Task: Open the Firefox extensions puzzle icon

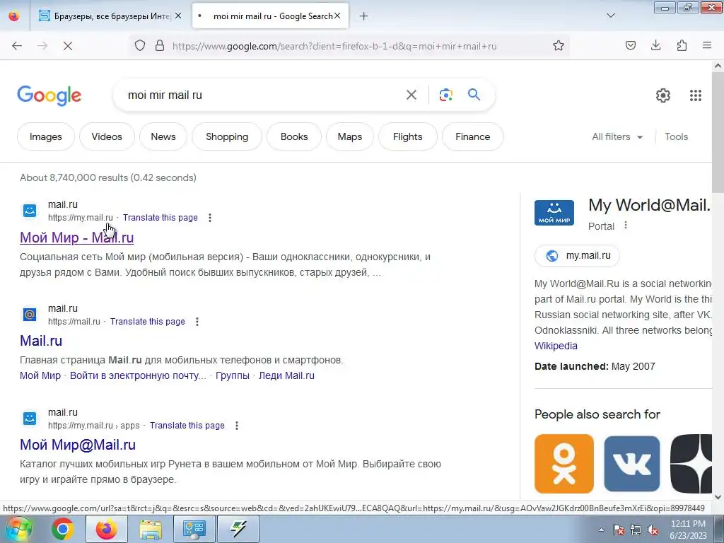Action: (x=682, y=46)
